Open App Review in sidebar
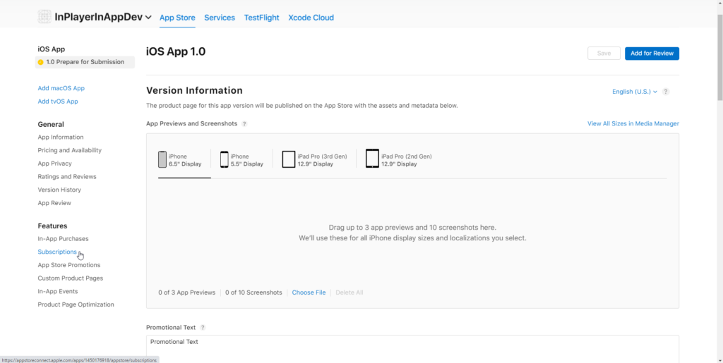 [54, 203]
